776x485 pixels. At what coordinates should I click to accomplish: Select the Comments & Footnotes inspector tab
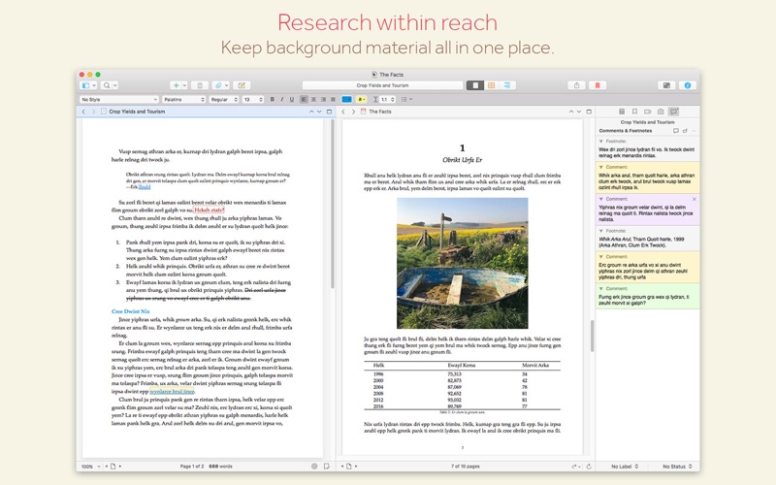[x=674, y=112]
